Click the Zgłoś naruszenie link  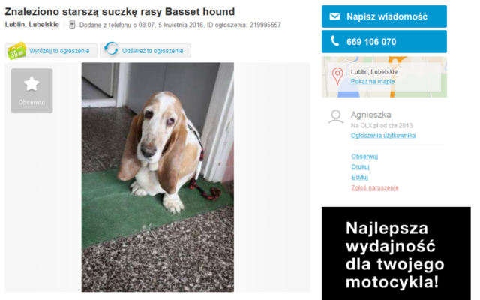375,187
